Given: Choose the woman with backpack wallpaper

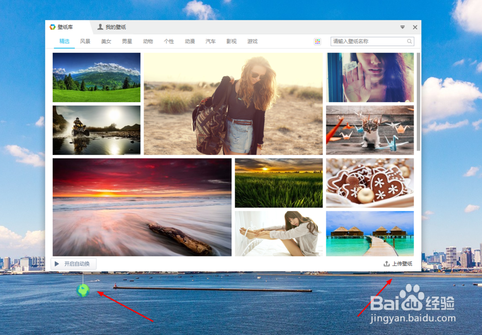Looking at the screenshot, I should point(233,104).
